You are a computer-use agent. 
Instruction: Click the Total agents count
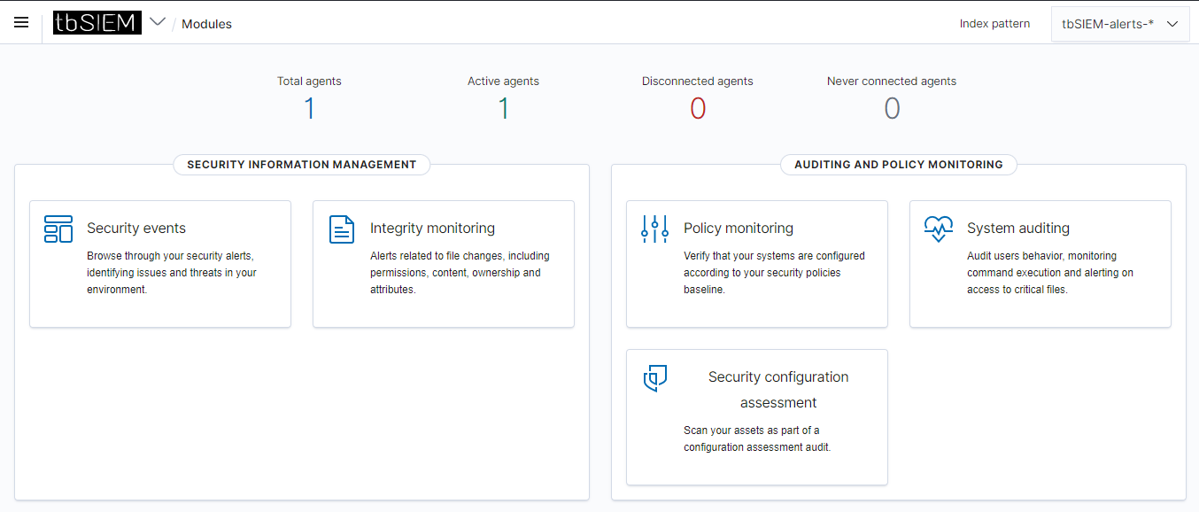(x=309, y=108)
